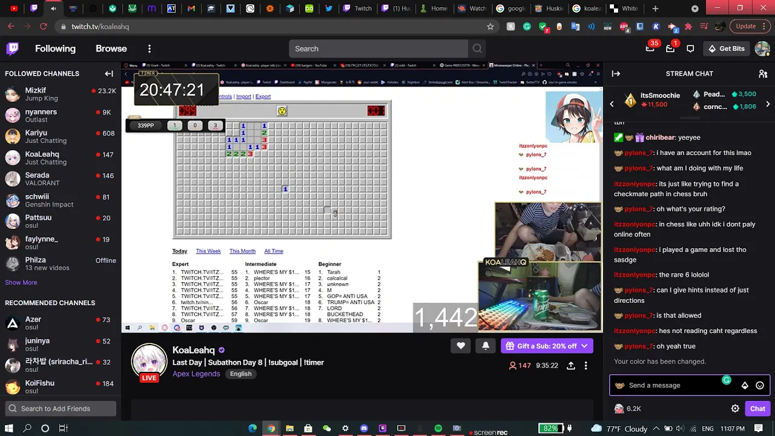Open Mizkif channel in sidebar

point(61,94)
